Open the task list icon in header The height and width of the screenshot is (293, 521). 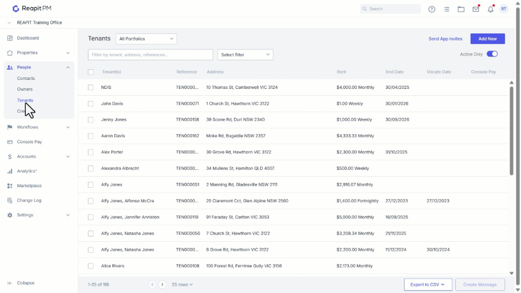(x=446, y=10)
